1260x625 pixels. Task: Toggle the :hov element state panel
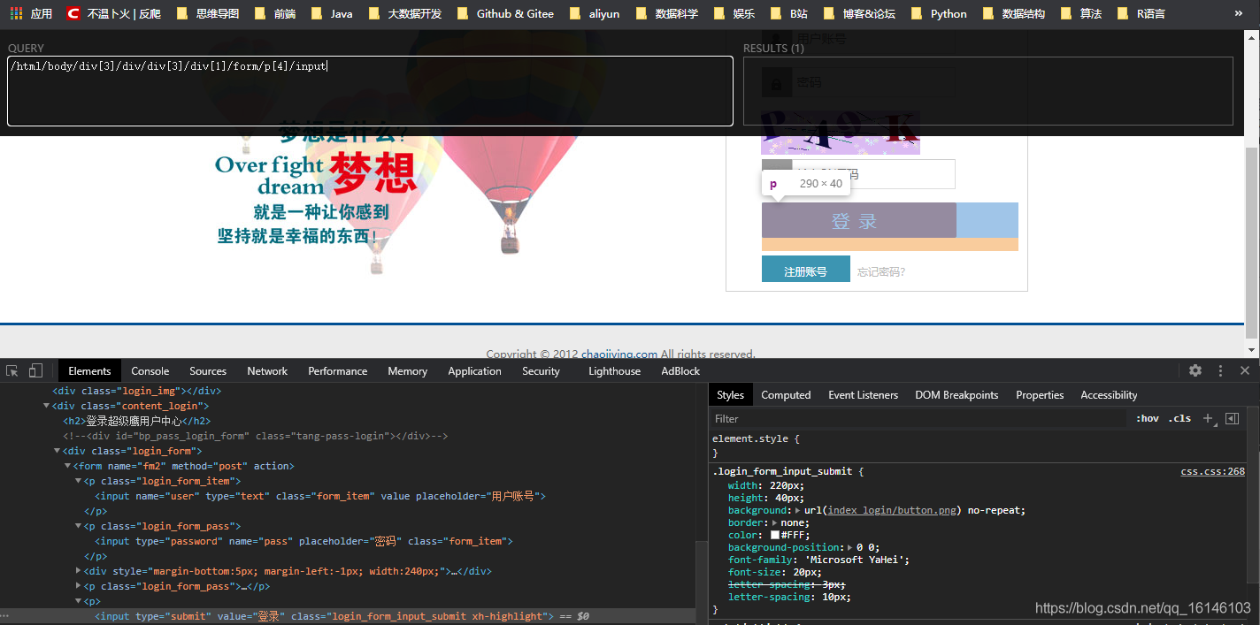(1148, 418)
